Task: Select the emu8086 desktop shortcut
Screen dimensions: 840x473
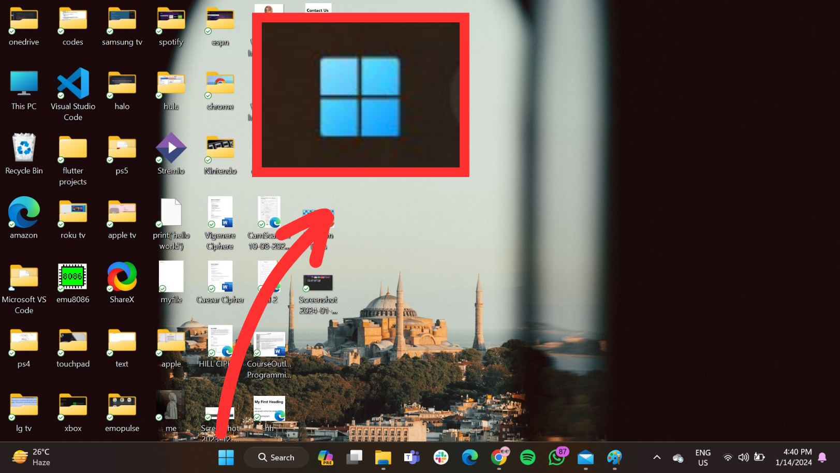Action: (73, 283)
